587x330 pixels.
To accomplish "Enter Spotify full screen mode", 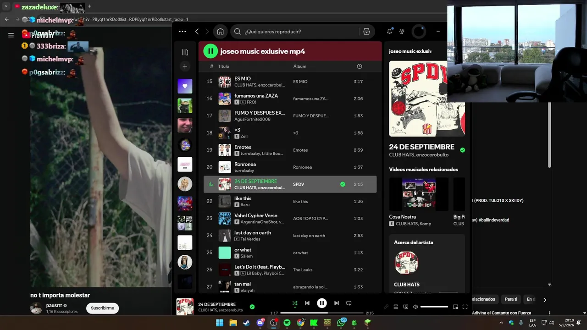I will click(x=465, y=307).
